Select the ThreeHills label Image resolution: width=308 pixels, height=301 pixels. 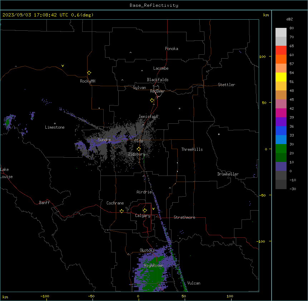click(192, 149)
